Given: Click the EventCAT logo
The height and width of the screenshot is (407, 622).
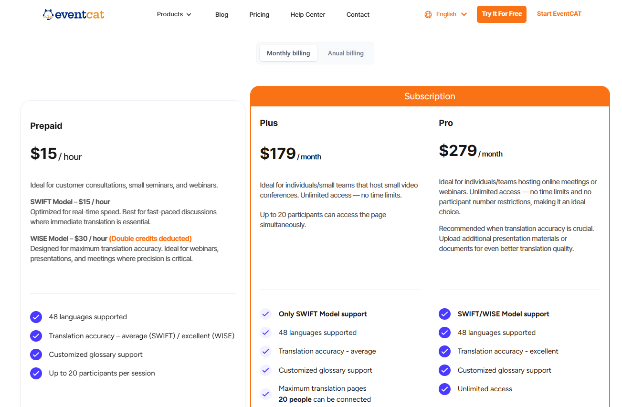Looking at the screenshot, I should point(74,14).
